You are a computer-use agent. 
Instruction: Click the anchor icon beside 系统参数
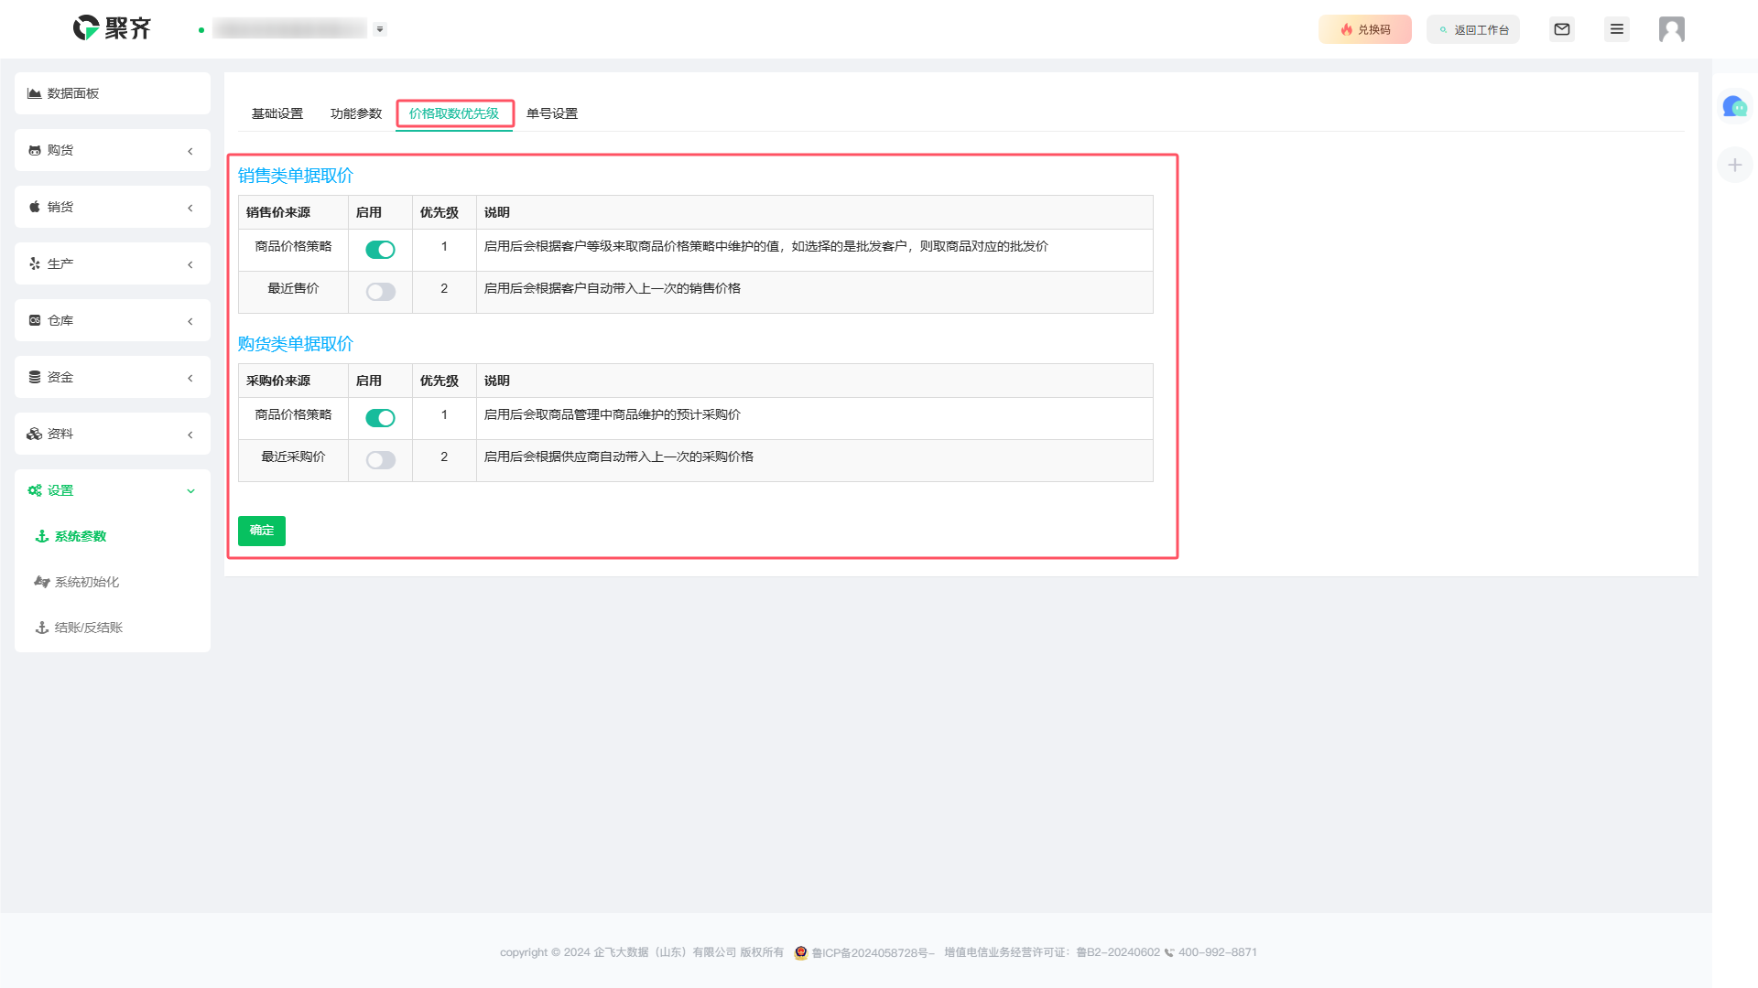click(x=42, y=536)
